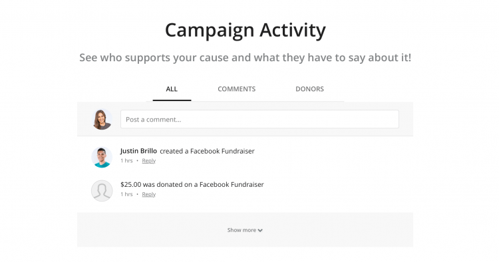
Task: Click the anonymous donor silhouette avatar
Action: click(102, 191)
